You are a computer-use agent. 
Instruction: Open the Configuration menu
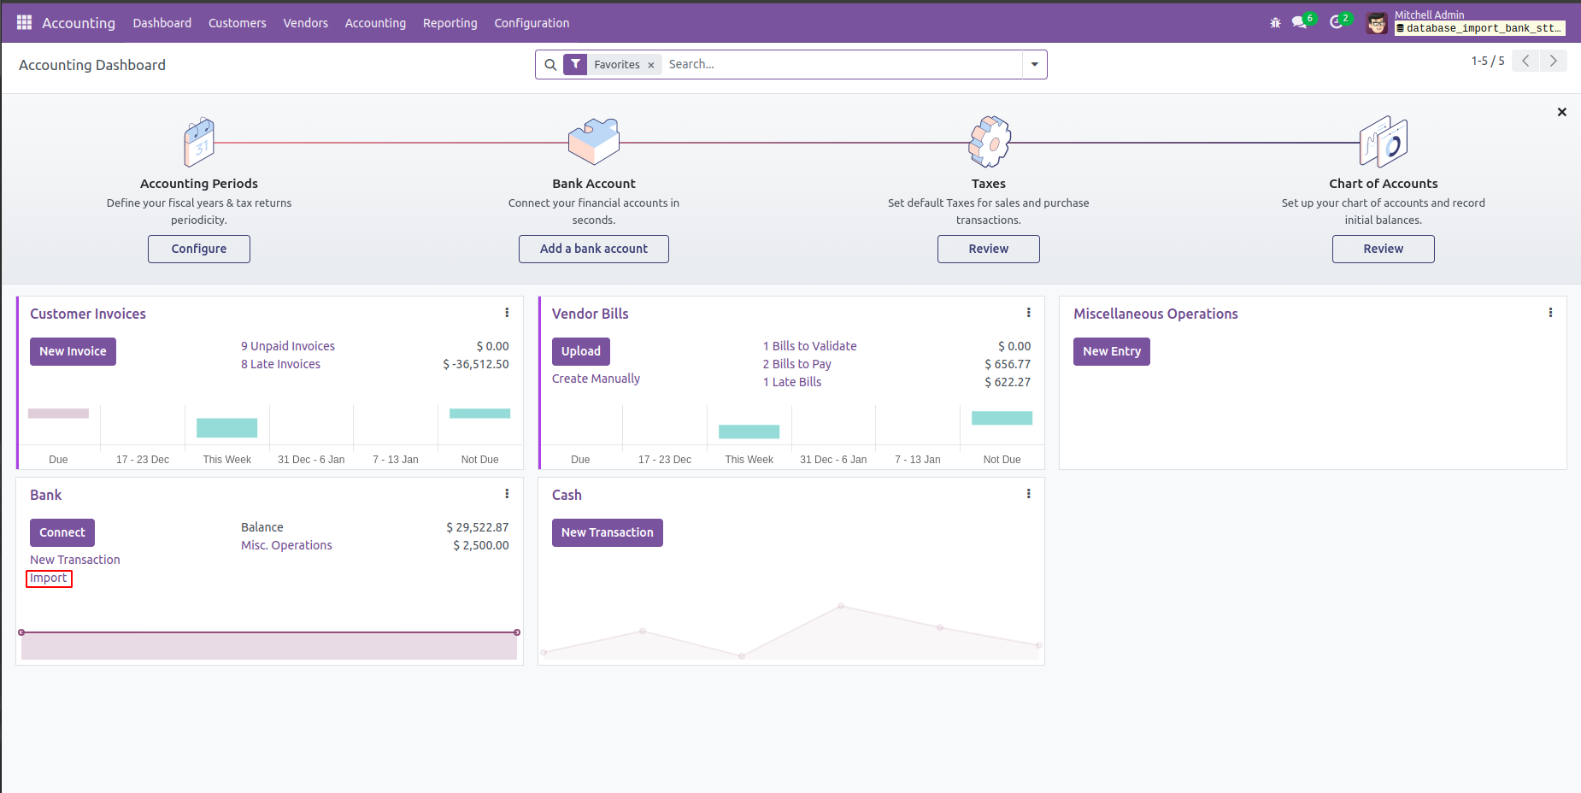coord(532,23)
